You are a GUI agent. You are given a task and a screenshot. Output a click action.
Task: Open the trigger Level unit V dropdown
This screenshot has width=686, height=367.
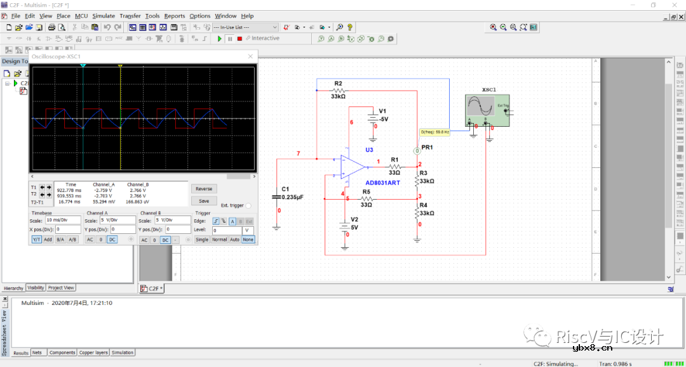[248, 230]
